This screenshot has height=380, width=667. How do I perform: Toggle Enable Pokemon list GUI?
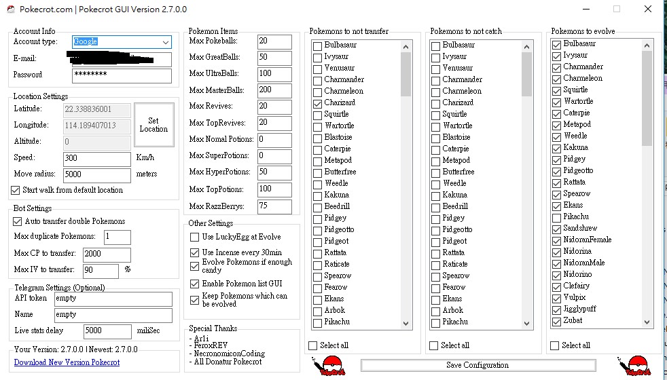point(194,284)
